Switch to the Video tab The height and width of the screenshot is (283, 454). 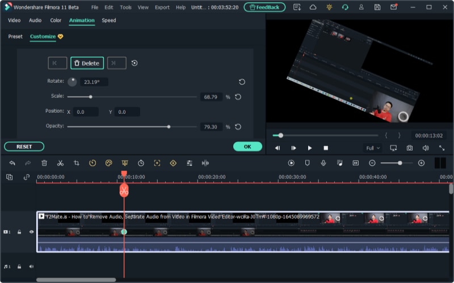[14, 20]
